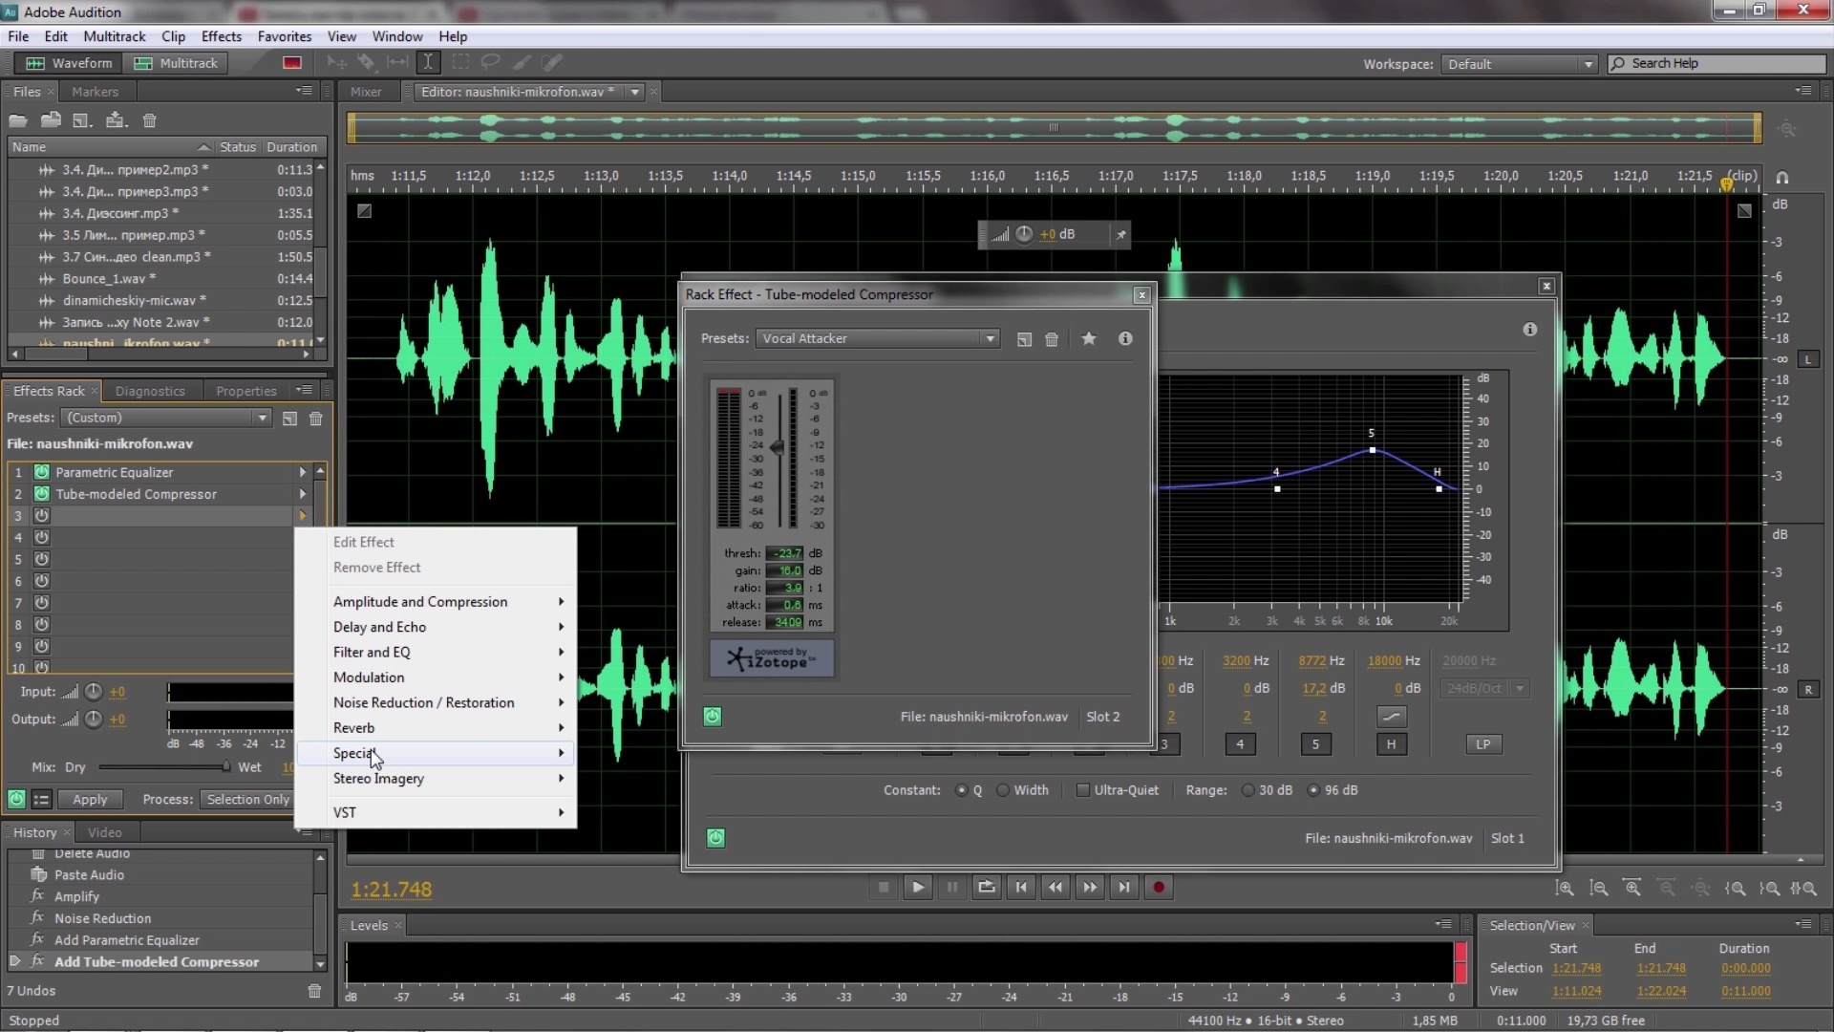Click the Fast Forward transport button
1834x1032 pixels.
click(x=1090, y=888)
